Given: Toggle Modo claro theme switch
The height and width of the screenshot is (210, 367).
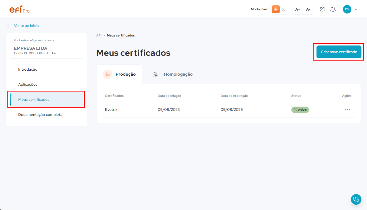Looking at the screenshot, I should [279, 9].
